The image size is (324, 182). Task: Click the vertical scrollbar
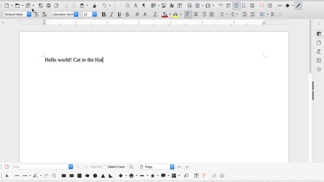pos(310,46)
